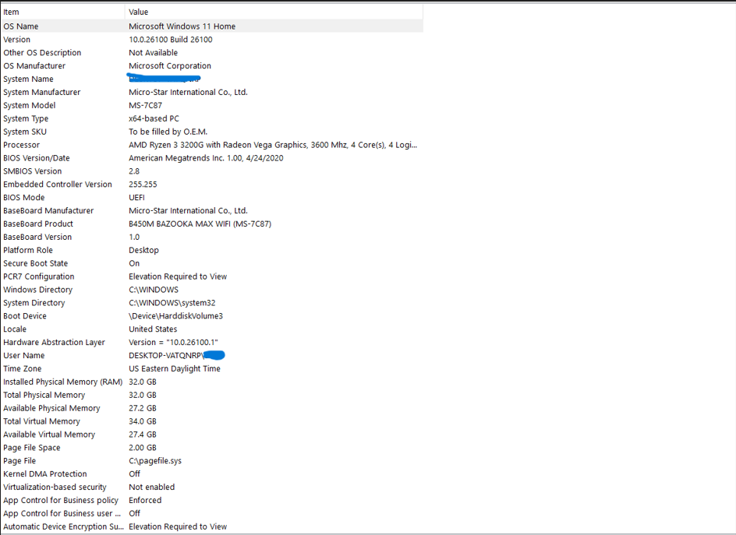Click the US Eastern Daylight Time value
Image resolution: width=736 pixels, height=535 pixels.
(175, 368)
